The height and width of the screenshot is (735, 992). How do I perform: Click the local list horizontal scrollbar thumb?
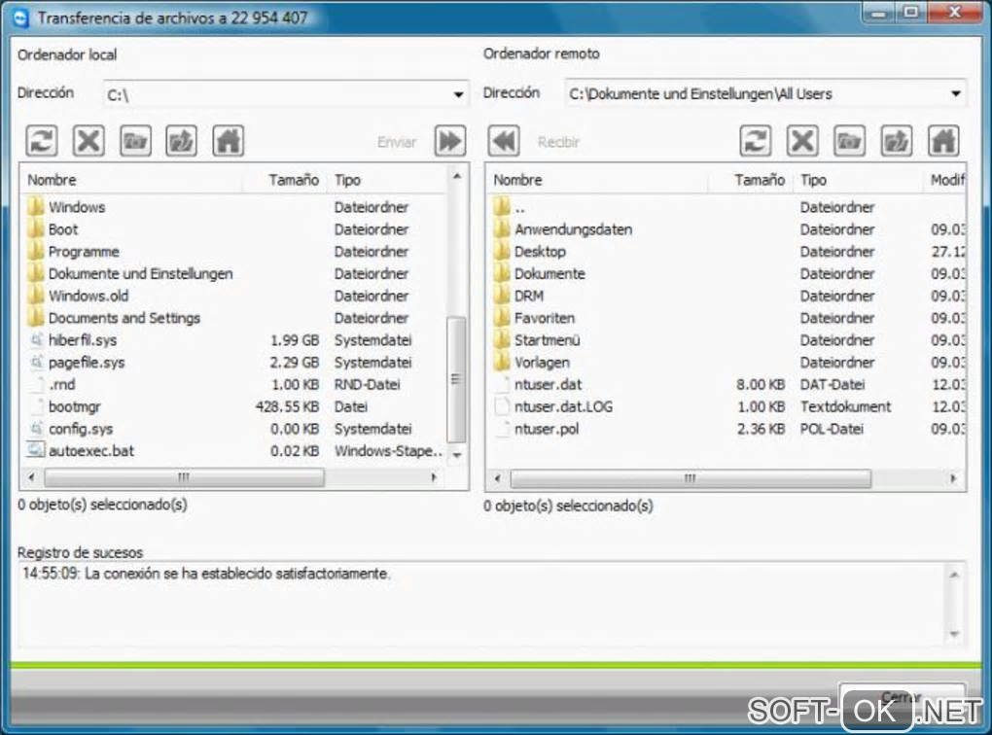pos(184,477)
